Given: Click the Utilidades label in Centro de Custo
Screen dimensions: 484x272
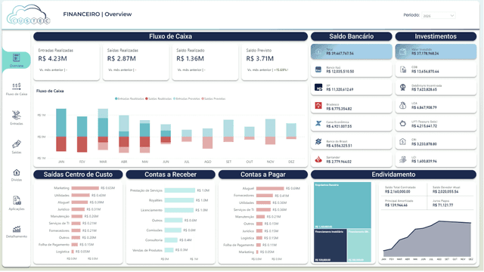Looking at the screenshot, I should (x=62, y=195).
